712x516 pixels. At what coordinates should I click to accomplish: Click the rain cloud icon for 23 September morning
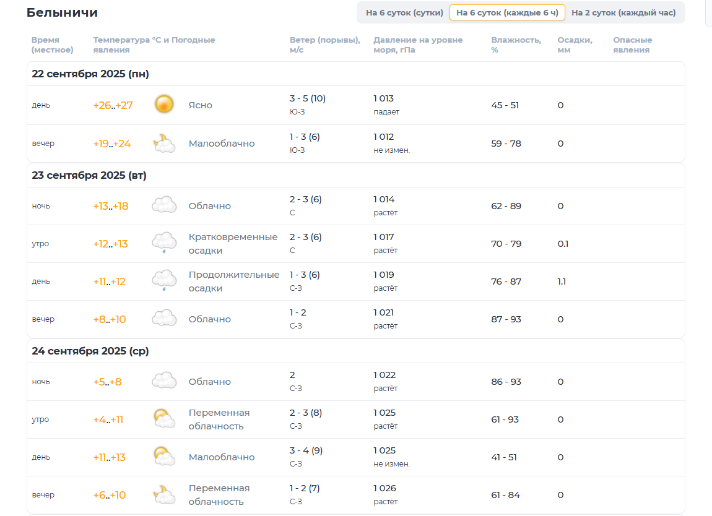coord(164,243)
